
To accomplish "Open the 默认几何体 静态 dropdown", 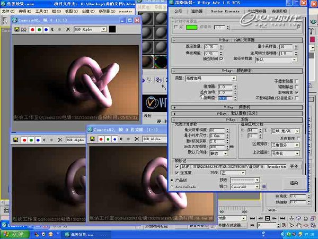I will coord(218,153).
